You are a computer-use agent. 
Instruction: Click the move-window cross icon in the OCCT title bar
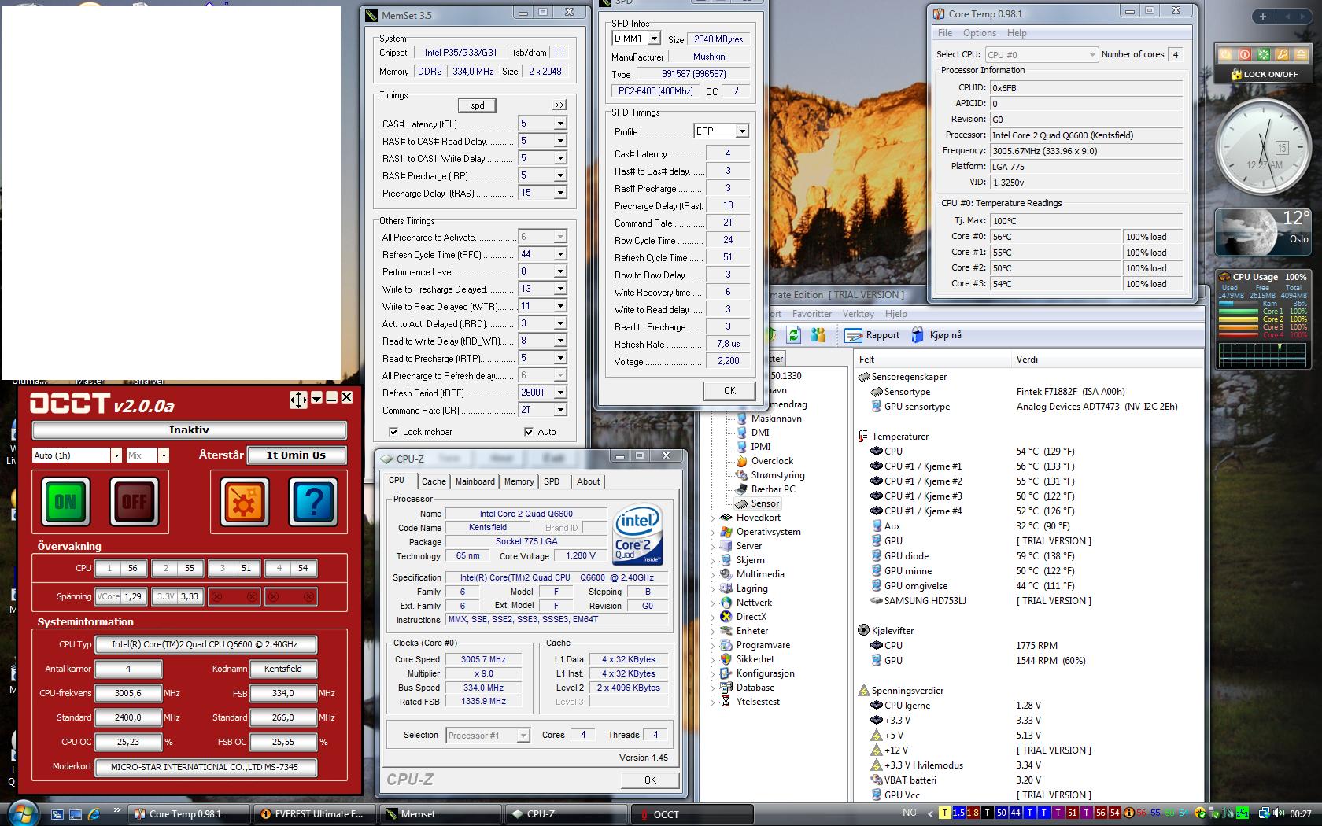[298, 399]
